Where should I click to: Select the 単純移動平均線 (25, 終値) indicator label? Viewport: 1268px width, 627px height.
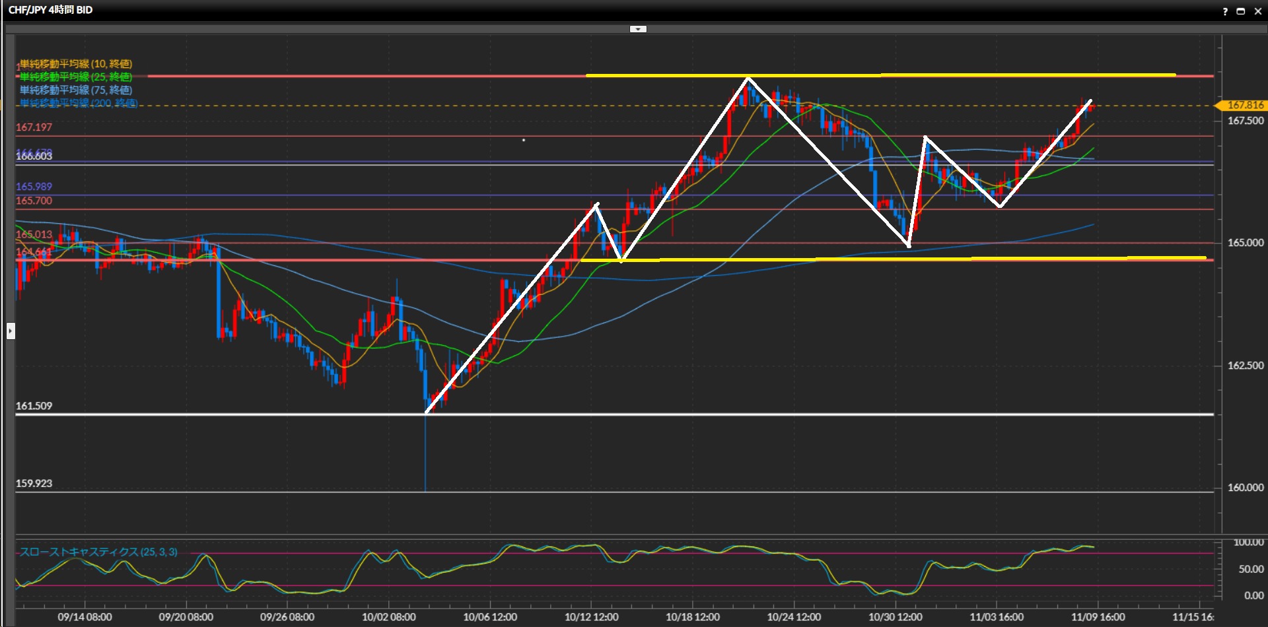point(76,77)
